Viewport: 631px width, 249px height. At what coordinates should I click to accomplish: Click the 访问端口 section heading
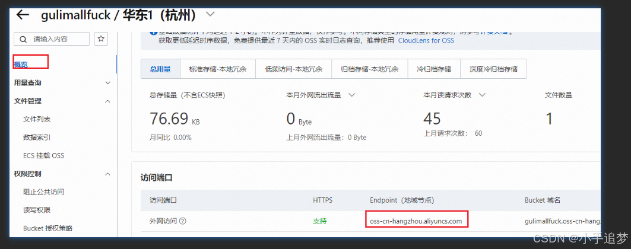(157, 178)
